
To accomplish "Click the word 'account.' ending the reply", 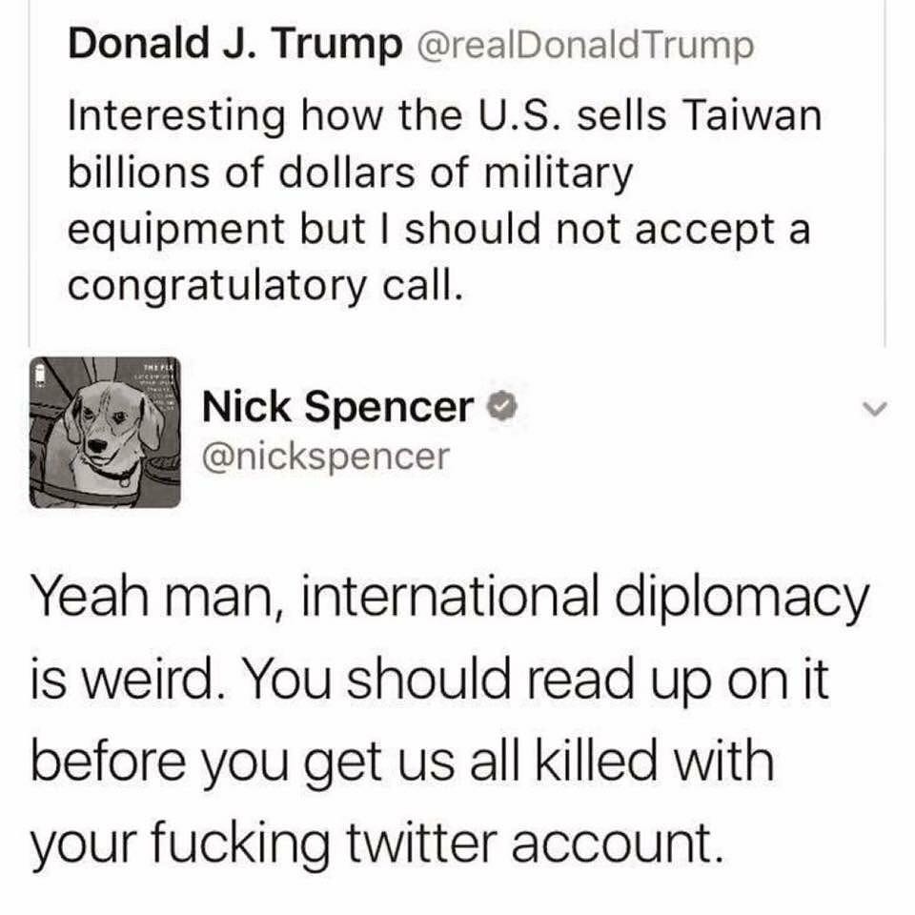I will click(618, 844).
